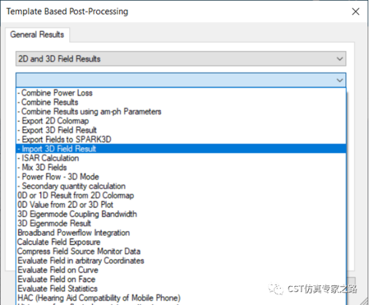369x305 pixels.
Task: Select Mix 3D Fields entry
Action: [x=181, y=167]
